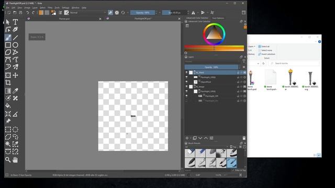Move layer up arrow in Layers panel
Screen dimensions: 335x188
206,138
